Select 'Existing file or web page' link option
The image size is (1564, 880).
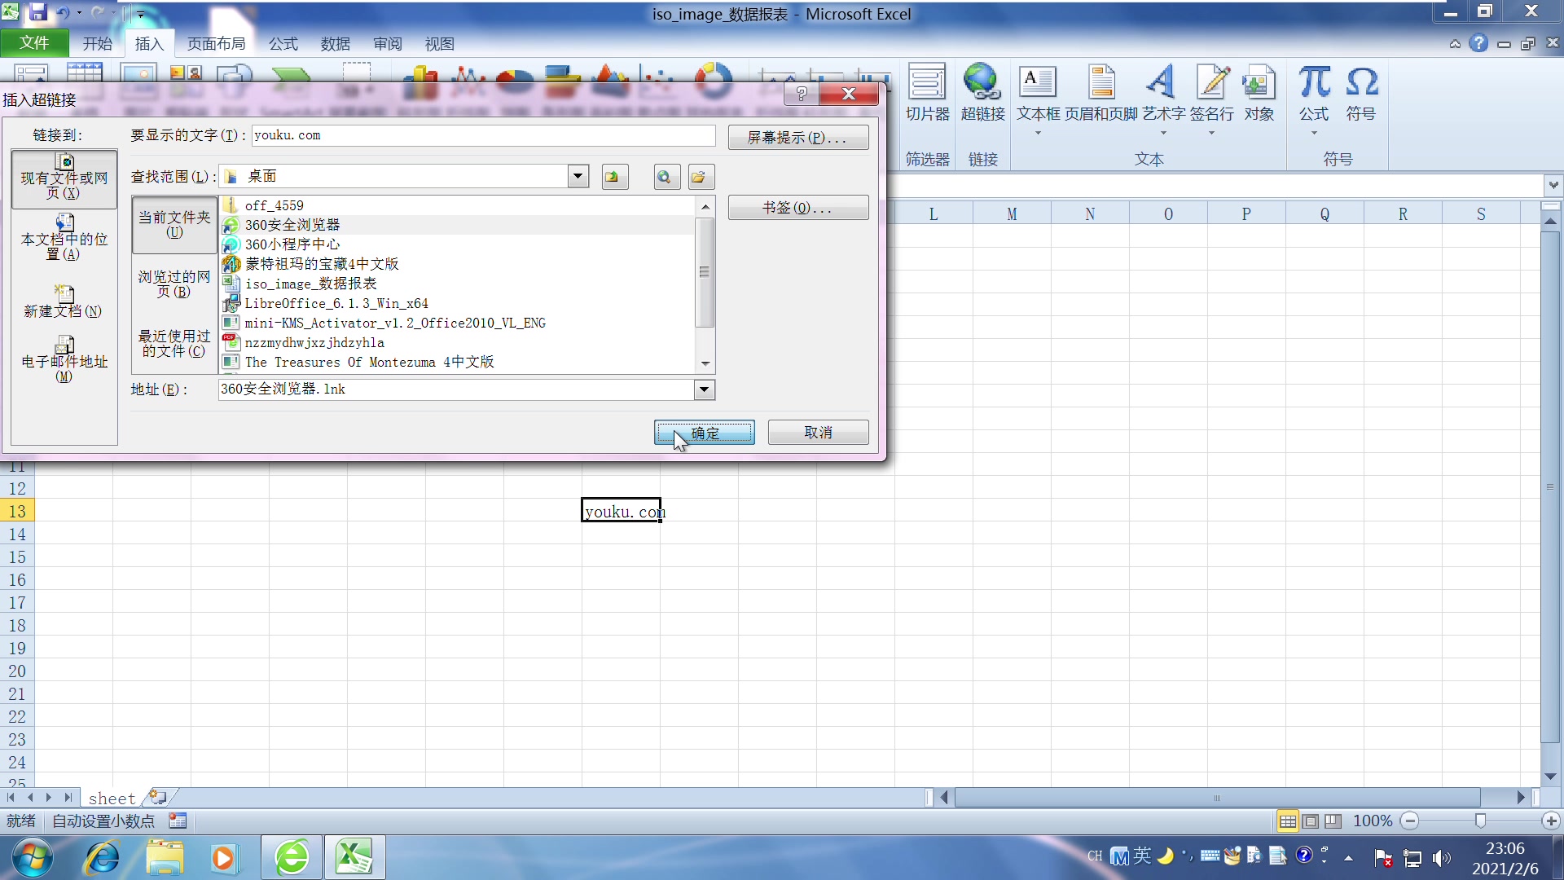[x=64, y=178]
